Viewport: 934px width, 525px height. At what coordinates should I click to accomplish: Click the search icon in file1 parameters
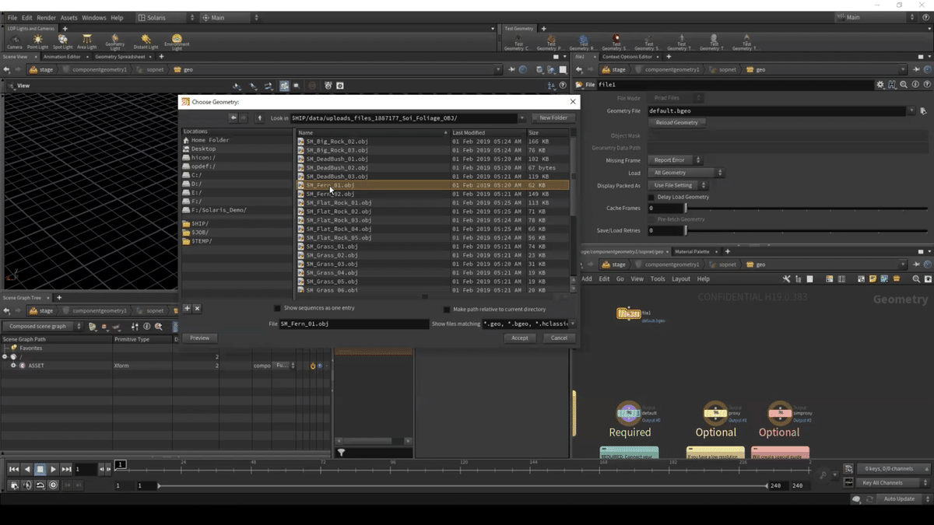[x=904, y=85]
